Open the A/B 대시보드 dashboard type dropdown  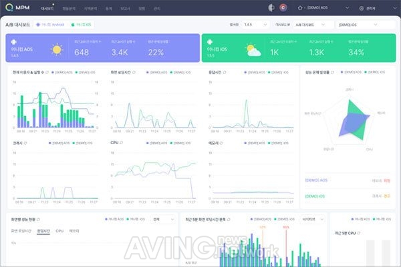(310, 25)
